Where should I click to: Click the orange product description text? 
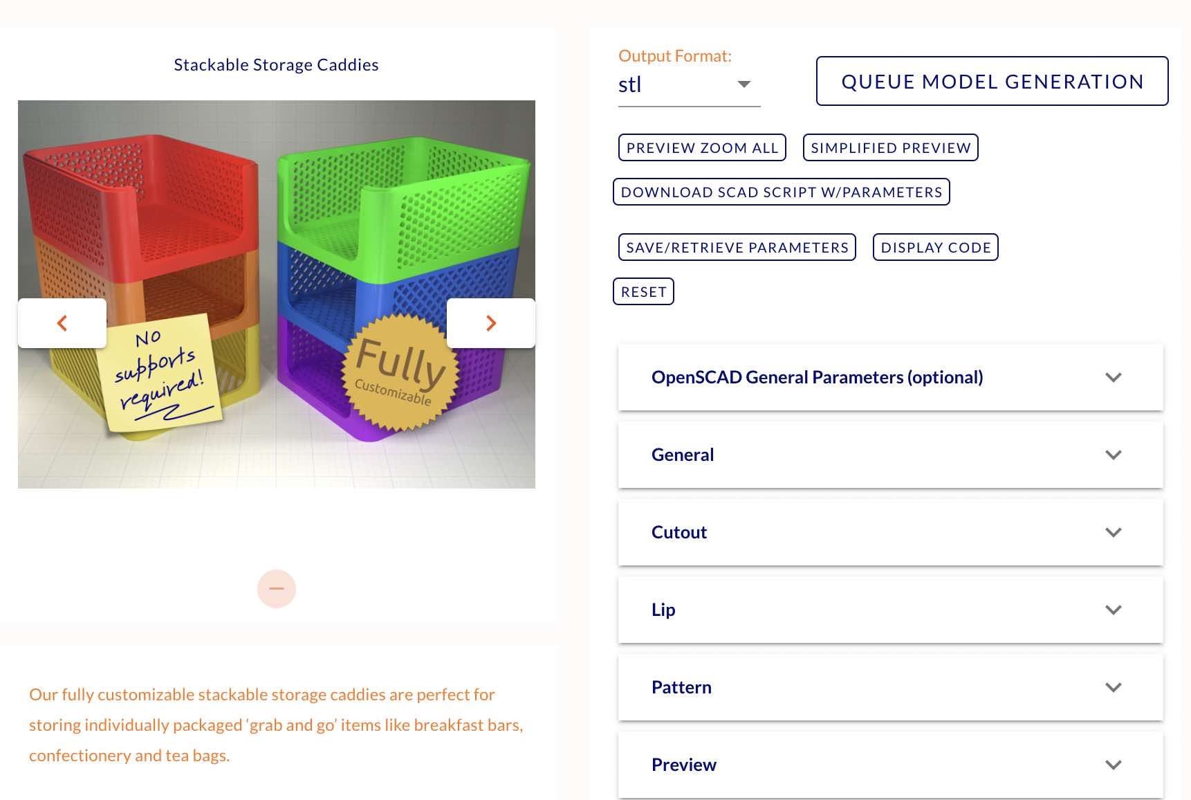(276, 725)
